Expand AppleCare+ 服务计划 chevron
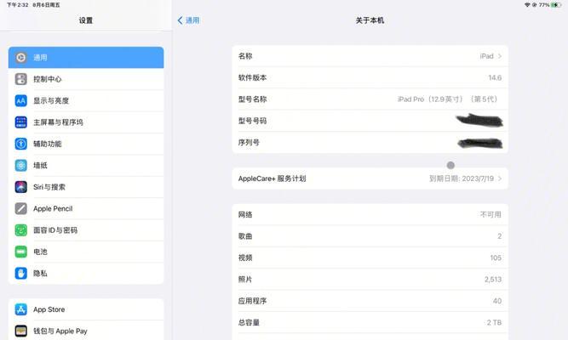The image size is (568, 340). tap(500, 178)
